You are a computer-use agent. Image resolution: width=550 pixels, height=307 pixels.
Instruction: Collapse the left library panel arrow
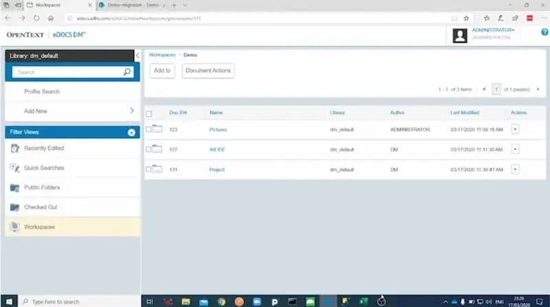137,56
